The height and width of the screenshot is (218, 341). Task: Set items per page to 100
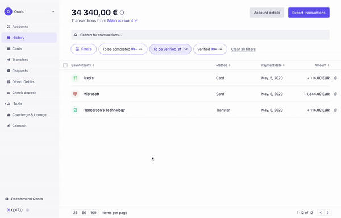click(93, 213)
